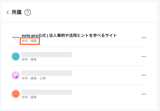Open note pro公式 法人事例や活用ヒント title
The width and height of the screenshot is (160, 111).
point(69,36)
